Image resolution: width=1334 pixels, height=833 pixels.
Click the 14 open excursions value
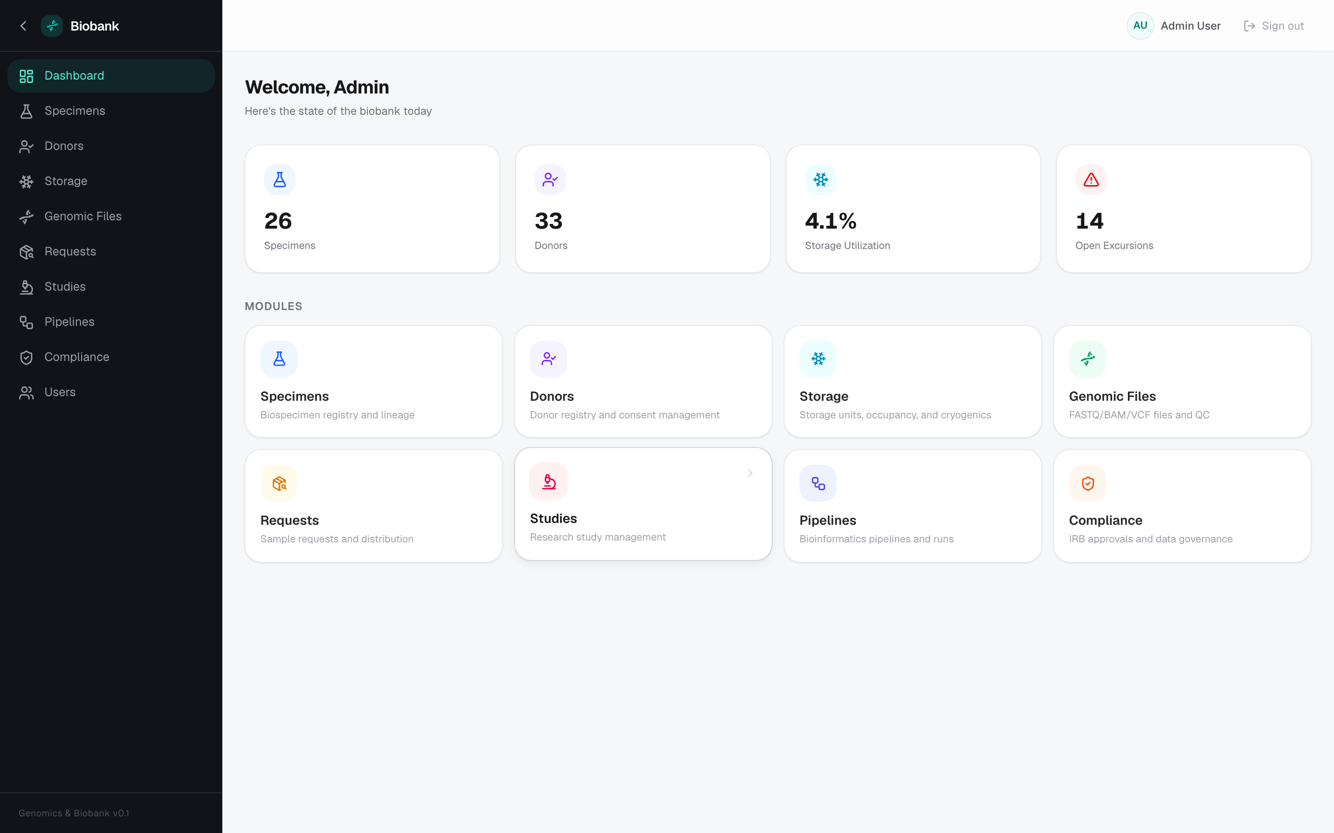pyautogui.click(x=1089, y=222)
